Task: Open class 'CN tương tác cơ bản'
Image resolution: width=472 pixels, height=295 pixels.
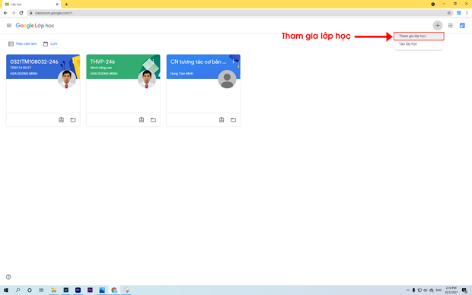Action: point(198,62)
